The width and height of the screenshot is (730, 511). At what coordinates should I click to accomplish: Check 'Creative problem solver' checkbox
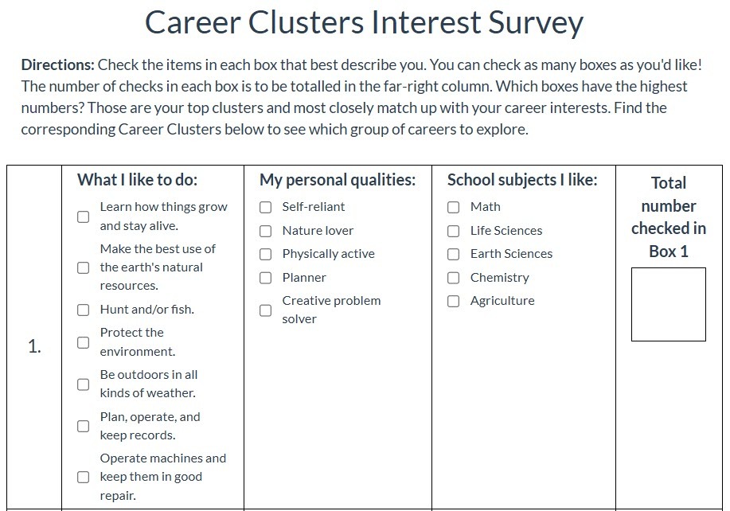coord(265,310)
